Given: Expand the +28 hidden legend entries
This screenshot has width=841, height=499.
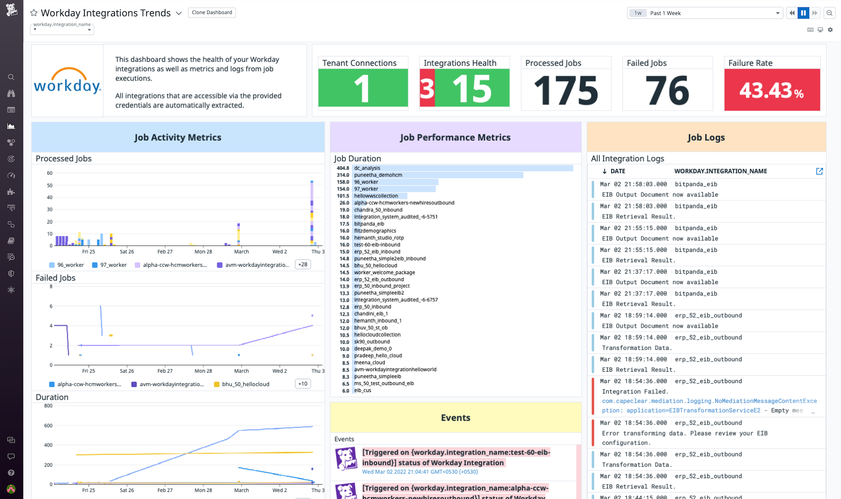Looking at the screenshot, I should [x=303, y=264].
